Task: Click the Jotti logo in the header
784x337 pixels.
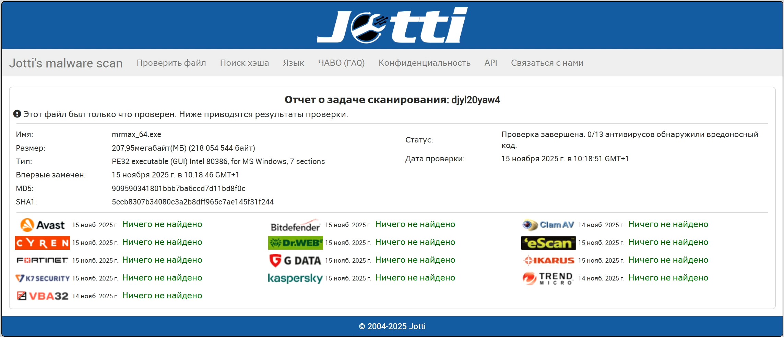Action: [x=392, y=26]
